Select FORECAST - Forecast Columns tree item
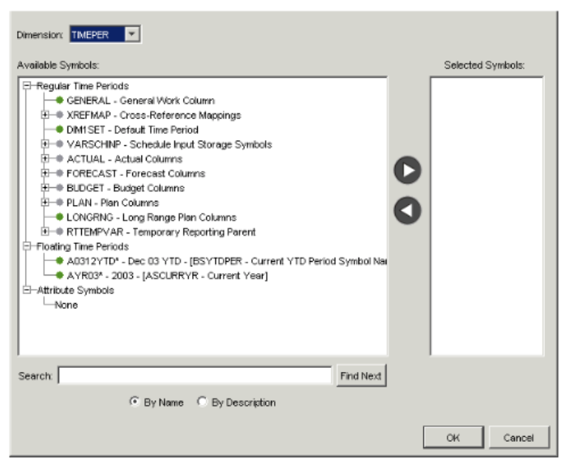This screenshot has width=587, height=470. [x=136, y=173]
